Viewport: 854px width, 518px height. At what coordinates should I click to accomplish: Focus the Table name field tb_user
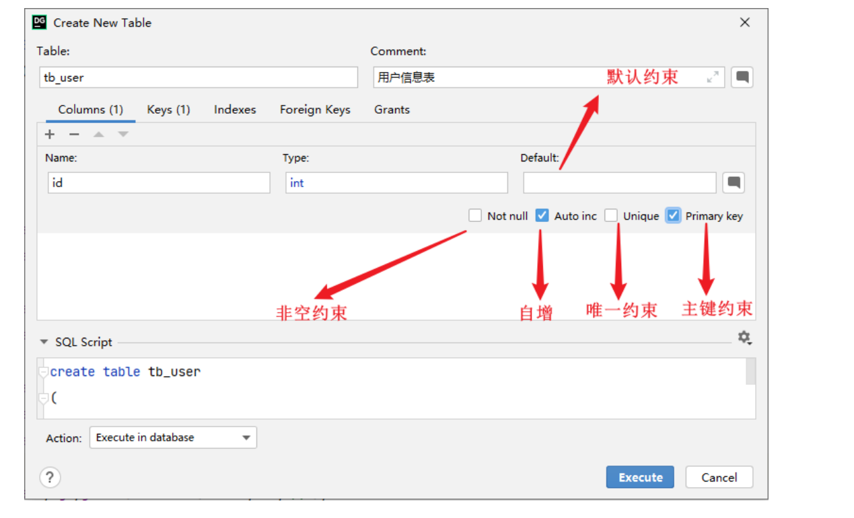point(199,77)
